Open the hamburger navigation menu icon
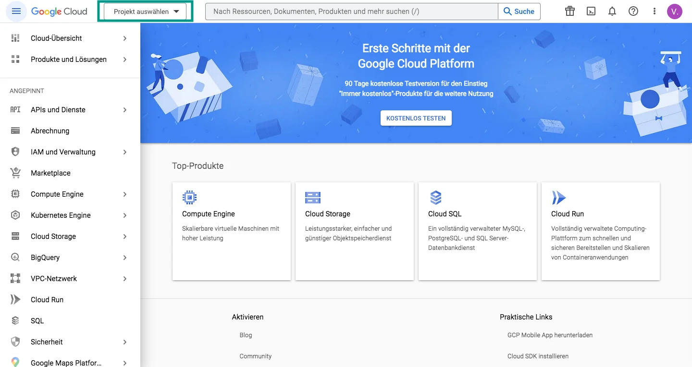 [16, 11]
